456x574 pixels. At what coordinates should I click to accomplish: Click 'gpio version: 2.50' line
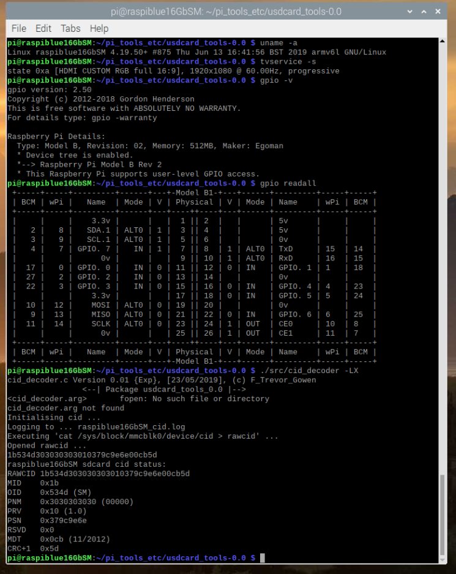point(50,89)
